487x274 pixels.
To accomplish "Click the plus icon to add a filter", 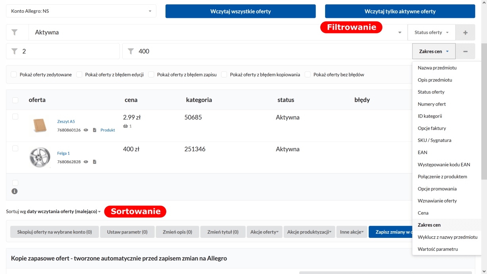I will [465, 33].
